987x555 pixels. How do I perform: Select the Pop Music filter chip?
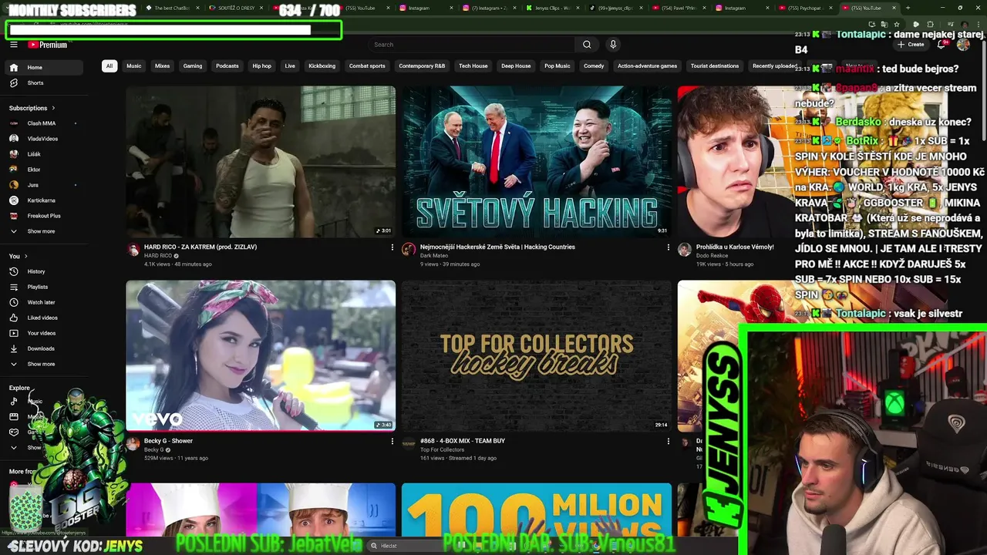click(x=558, y=66)
